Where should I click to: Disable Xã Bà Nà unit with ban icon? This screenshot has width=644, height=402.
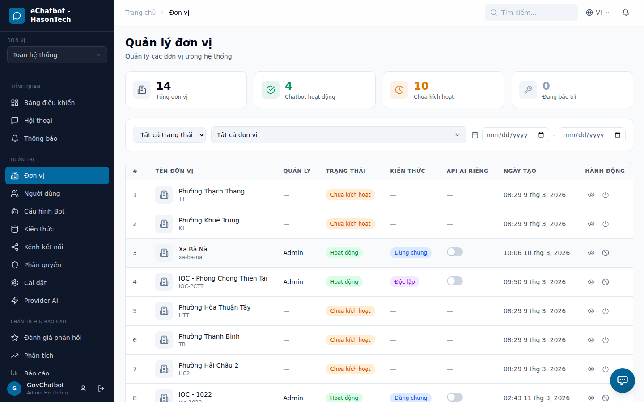[x=606, y=253]
